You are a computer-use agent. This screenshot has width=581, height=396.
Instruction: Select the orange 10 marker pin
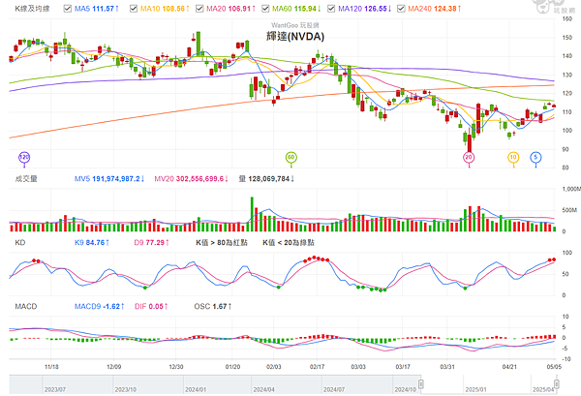513,158
